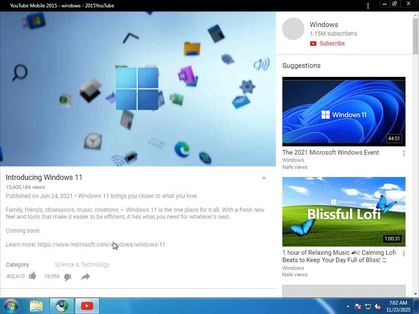Screen dimensions: 419x314
Task: Click the 44:51 duration badge
Action: (x=394, y=139)
